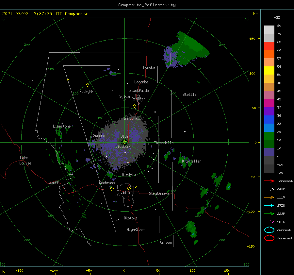Click the yellow diamond marker above Calgary label

[129, 188]
